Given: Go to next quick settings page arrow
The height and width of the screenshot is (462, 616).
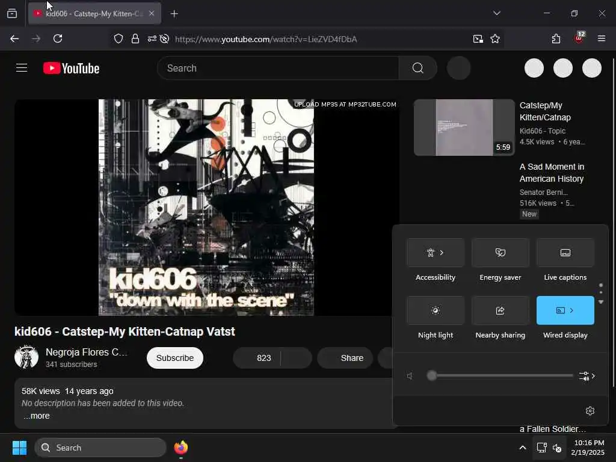Looking at the screenshot, I should tap(601, 302).
